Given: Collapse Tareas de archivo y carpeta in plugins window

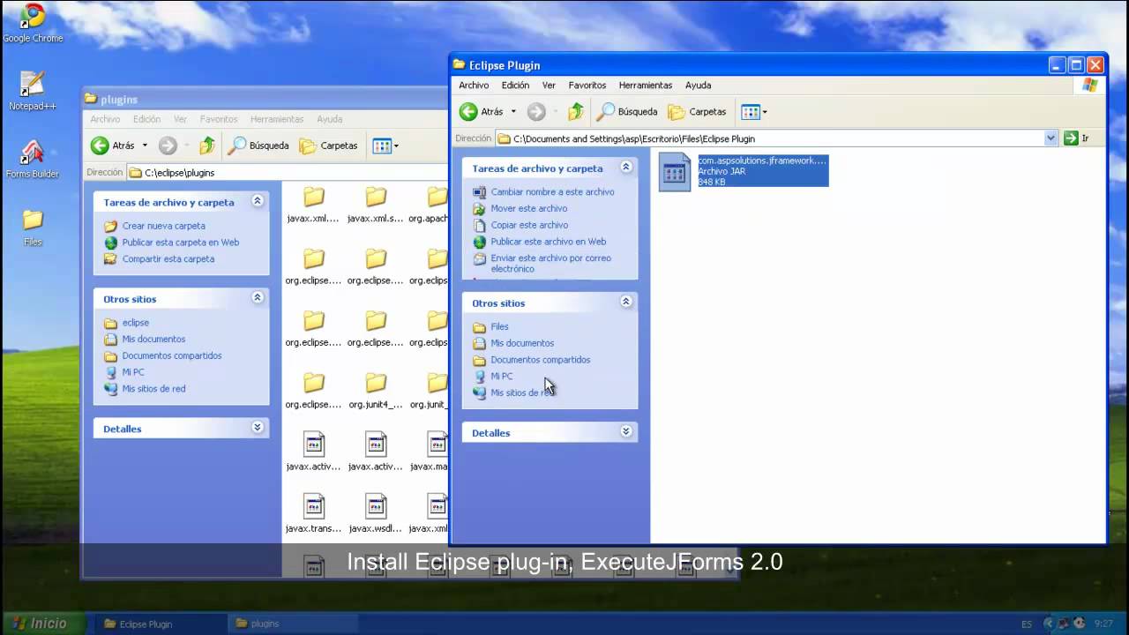Looking at the screenshot, I should pos(258,201).
